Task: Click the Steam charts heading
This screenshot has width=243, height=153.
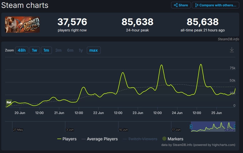Action: (25, 5)
